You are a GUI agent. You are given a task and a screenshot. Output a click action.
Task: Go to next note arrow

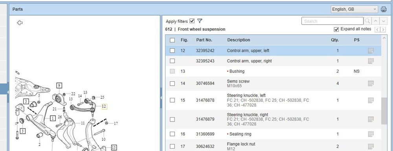click(x=383, y=29)
